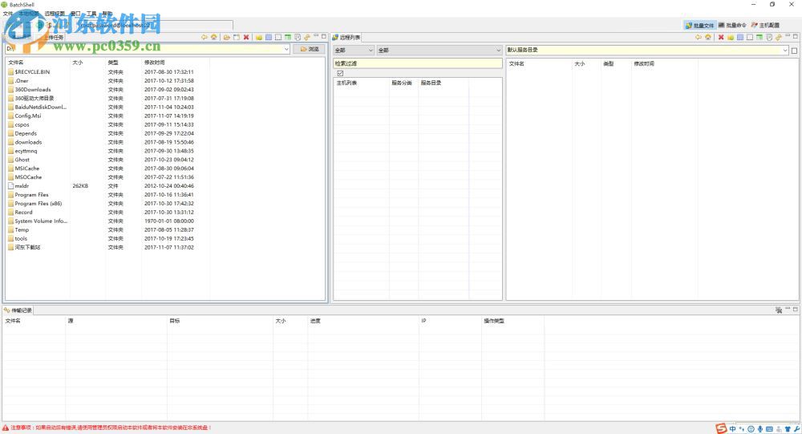Select the 远程列表 panel tab
802x434 pixels.
click(346, 38)
